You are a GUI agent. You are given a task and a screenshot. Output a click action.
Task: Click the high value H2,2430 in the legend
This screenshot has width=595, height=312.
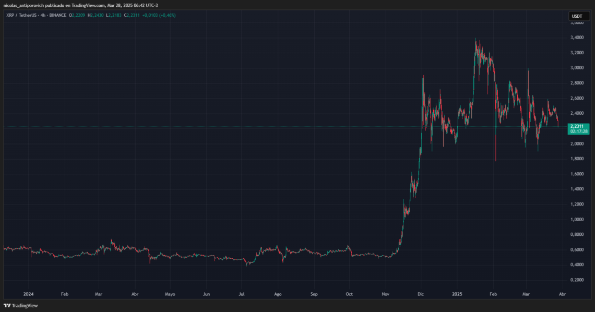click(x=96, y=16)
